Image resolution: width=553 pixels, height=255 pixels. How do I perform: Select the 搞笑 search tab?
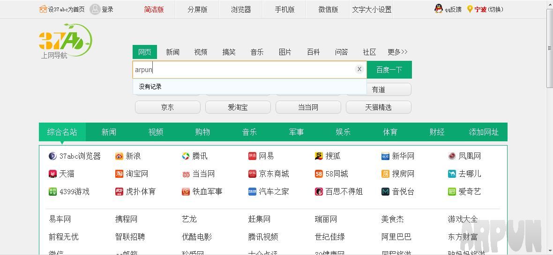tap(229, 52)
